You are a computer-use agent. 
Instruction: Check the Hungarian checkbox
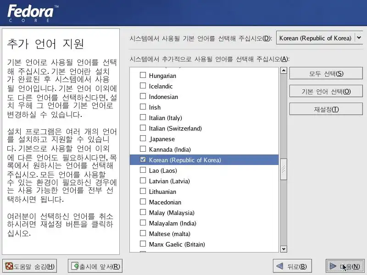[x=143, y=75]
